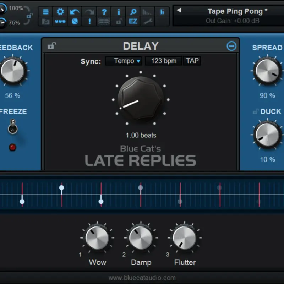Select the second tap marker above the line
284x284 pixels.
coord(61,188)
